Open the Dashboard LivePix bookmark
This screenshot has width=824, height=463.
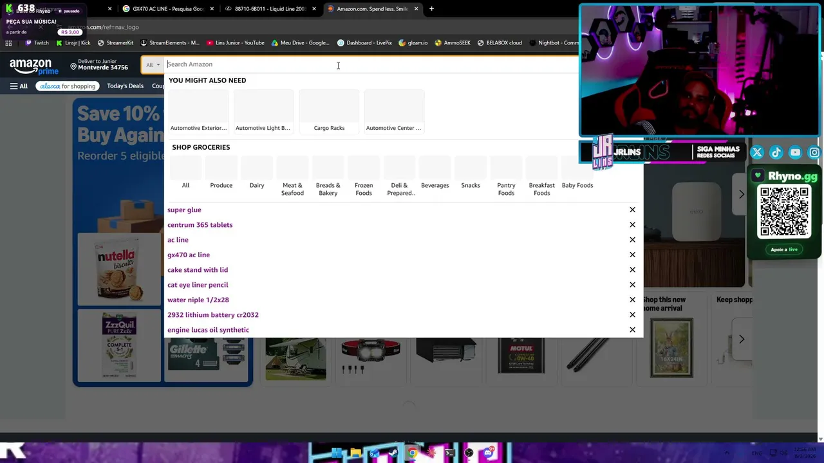tap(364, 43)
